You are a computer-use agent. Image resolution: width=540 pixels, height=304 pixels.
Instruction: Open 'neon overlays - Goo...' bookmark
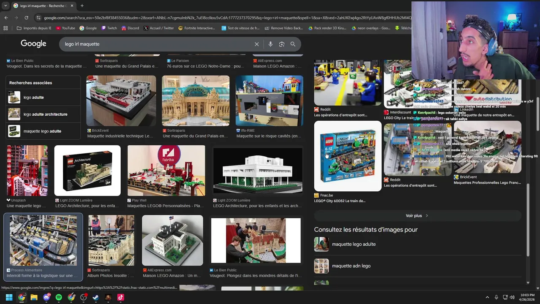tap(371, 28)
